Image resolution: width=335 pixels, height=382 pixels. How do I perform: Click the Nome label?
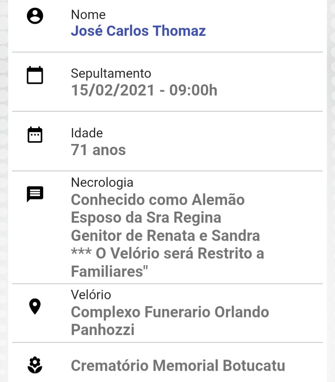88,14
